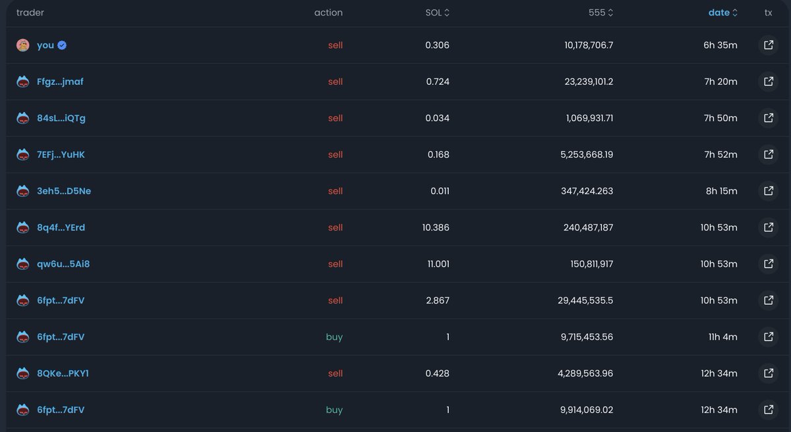Open transaction link for qw6u...5Ai8 trade
The image size is (791, 432).
pos(768,264)
